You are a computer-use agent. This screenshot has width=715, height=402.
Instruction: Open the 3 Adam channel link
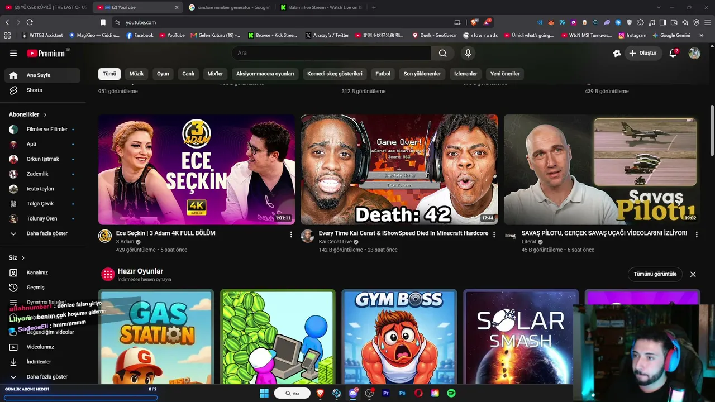coord(125,242)
